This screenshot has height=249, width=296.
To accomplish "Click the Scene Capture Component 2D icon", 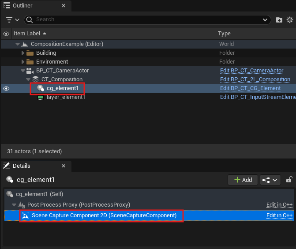I will (x=26, y=215).
